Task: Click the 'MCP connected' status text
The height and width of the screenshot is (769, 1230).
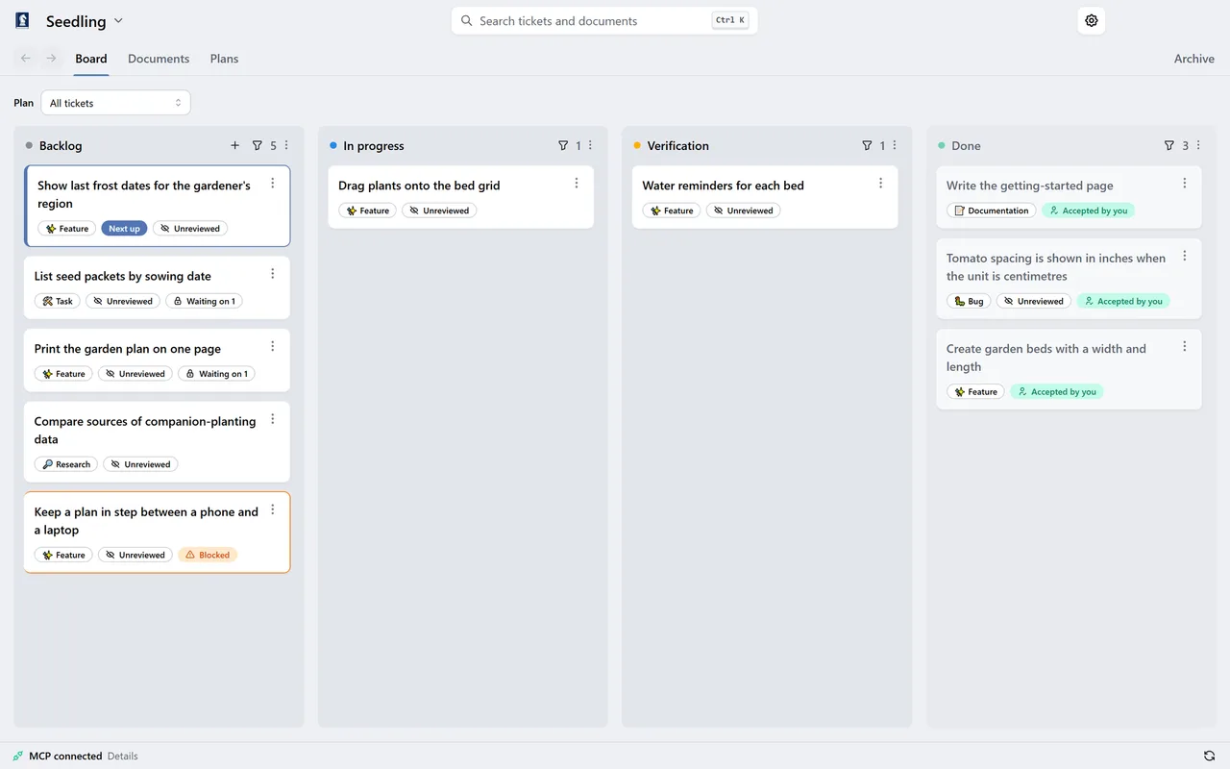Action: tap(65, 757)
